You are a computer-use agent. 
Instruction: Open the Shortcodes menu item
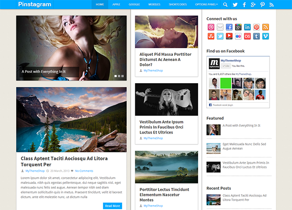click(177, 4)
